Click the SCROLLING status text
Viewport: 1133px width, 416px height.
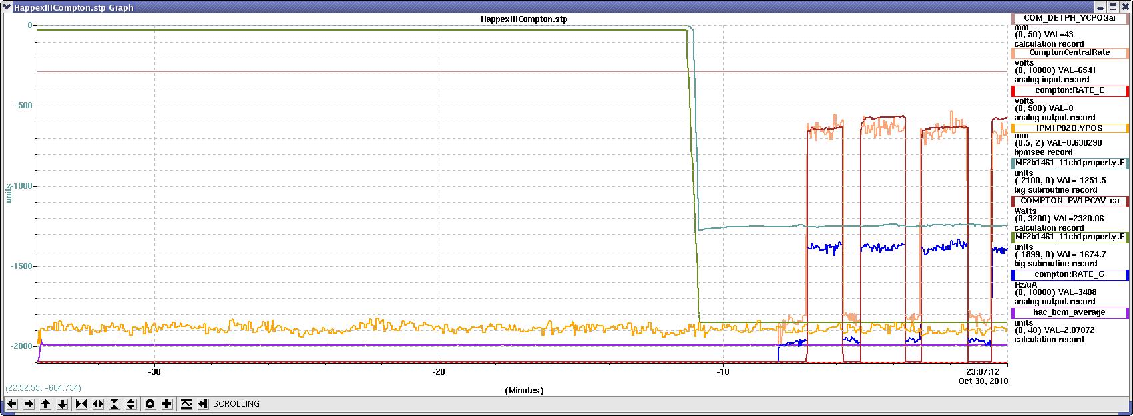(x=236, y=404)
